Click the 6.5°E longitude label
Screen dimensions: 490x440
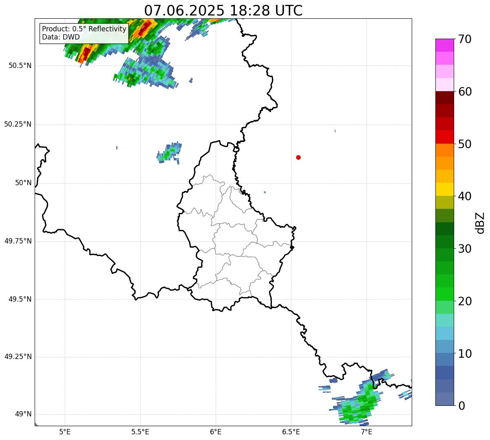pos(291,431)
